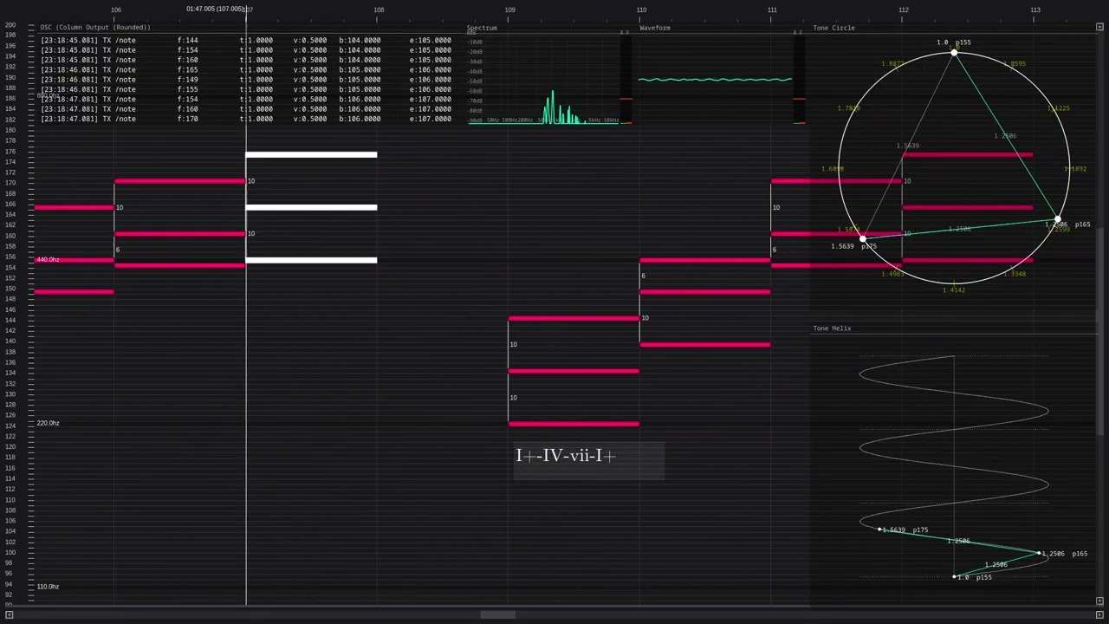Click the playhead time label 01:47.005
The width and height of the screenshot is (1109, 624).
pyautogui.click(x=216, y=9)
